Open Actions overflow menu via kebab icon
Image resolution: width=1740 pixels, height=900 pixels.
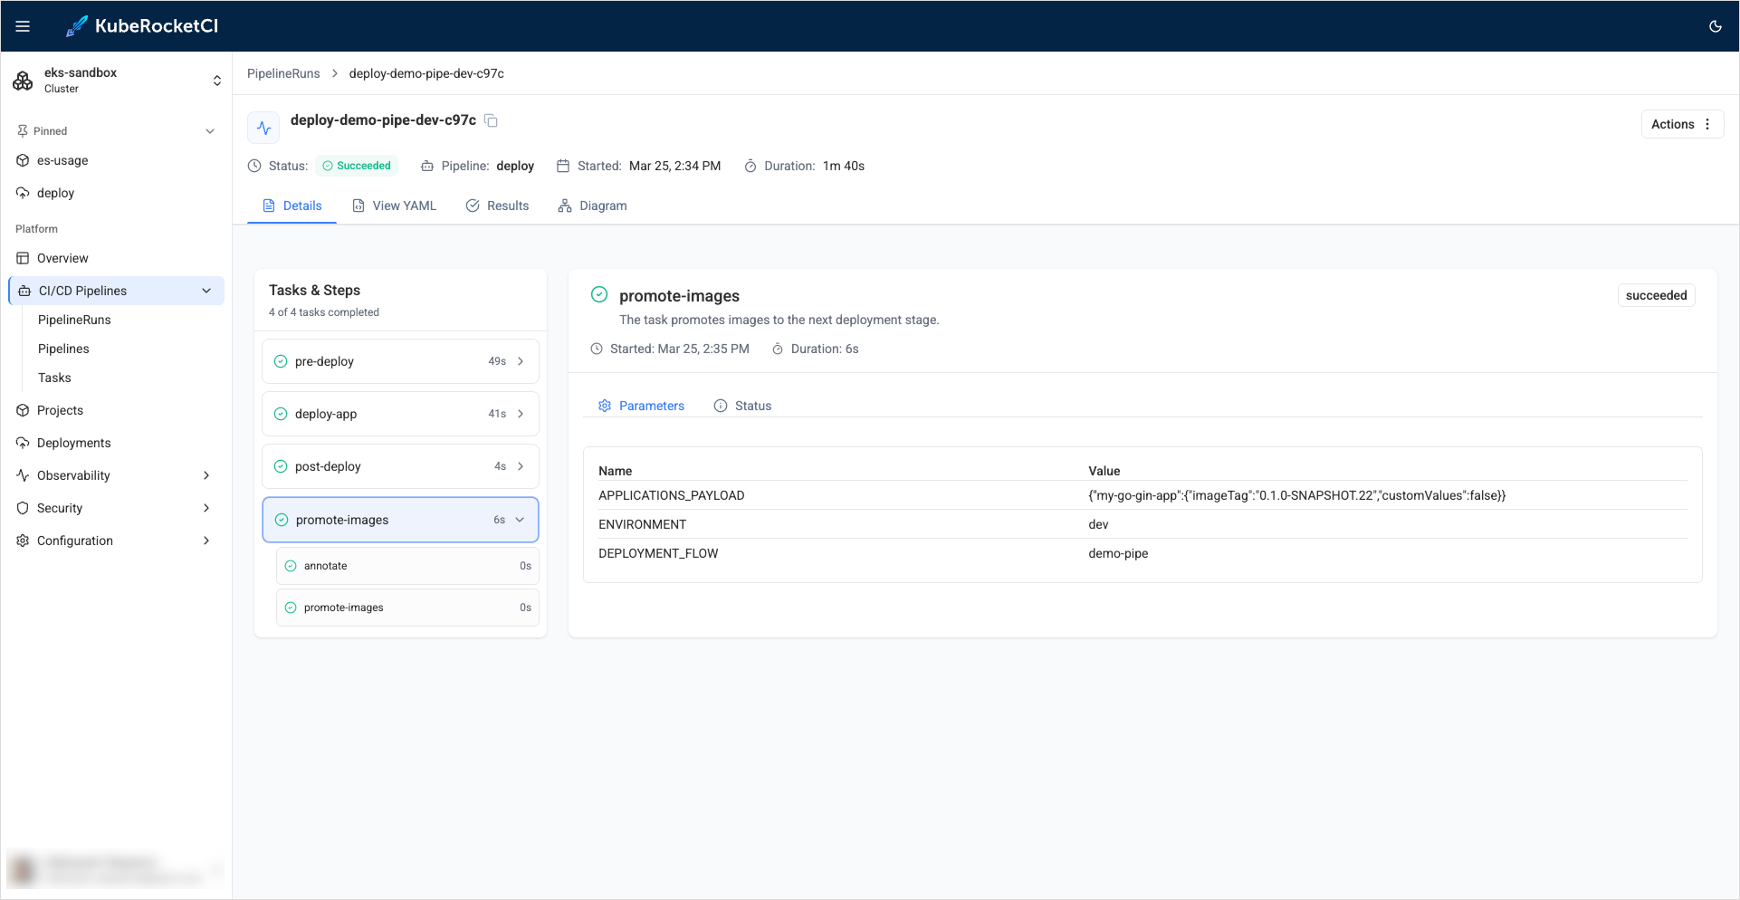1708,123
